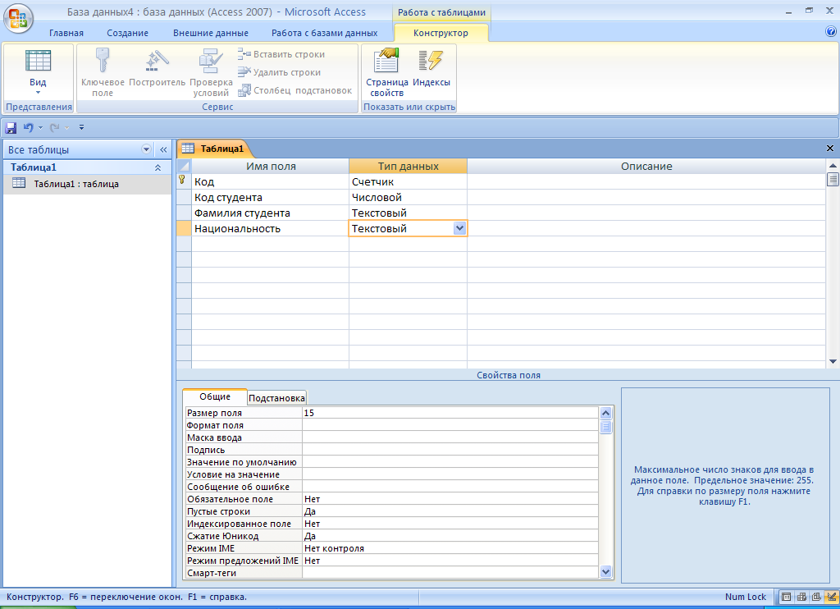Screen dimensions: 840x609
Task: Click the Режим IME value Нет контроля
Action: (450, 548)
